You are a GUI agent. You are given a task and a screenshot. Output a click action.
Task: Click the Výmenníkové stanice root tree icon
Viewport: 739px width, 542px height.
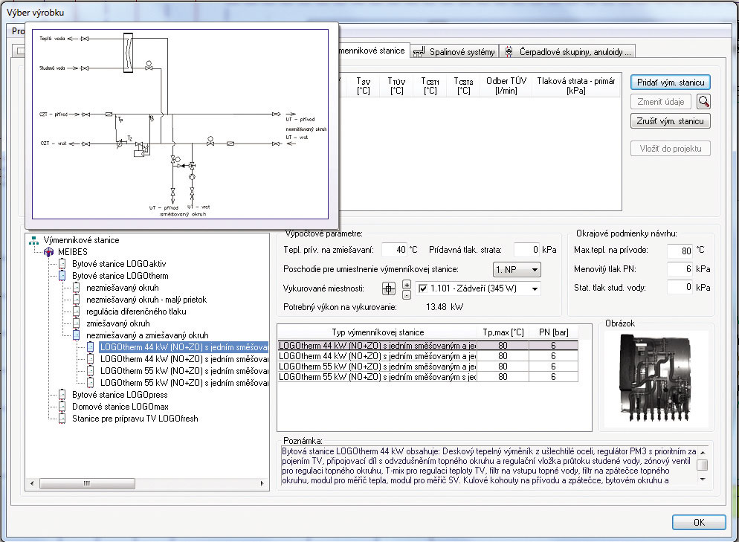click(33, 240)
